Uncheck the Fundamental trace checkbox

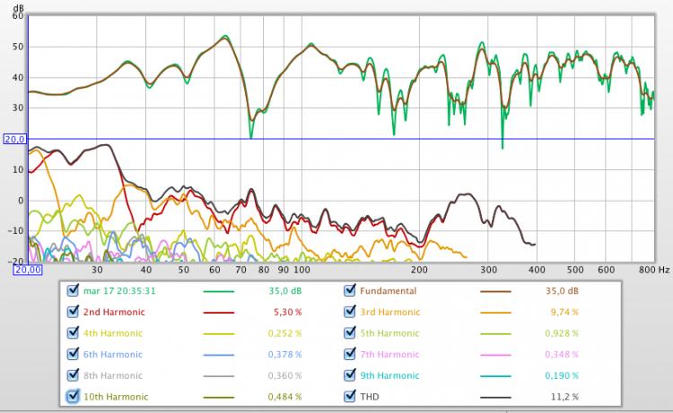click(x=350, y=290)
